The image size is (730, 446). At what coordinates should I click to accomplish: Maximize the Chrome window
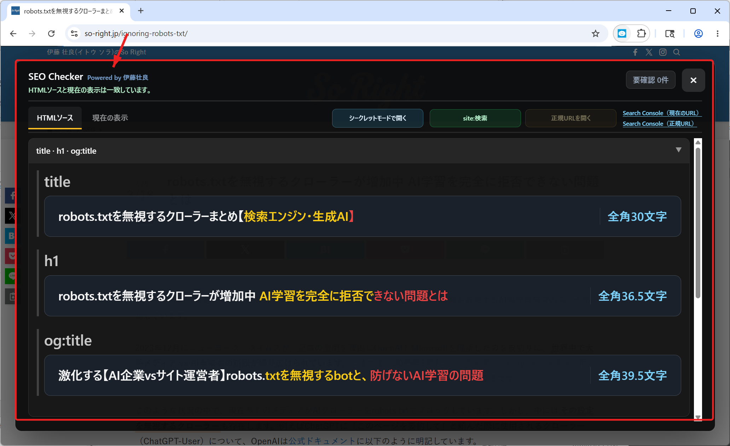[693, 11]
